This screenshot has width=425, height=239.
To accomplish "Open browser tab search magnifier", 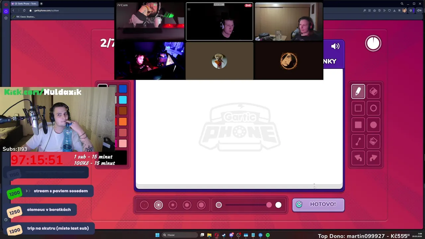I will click(402, 4).
